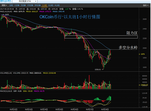The image size is (151, 111).
Task: Select the 1分钟 interval
Action: pos(17,5)
